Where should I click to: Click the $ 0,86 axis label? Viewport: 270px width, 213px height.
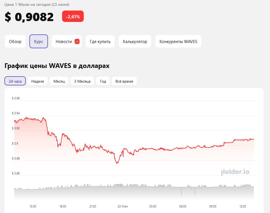[x=16, y=173]
